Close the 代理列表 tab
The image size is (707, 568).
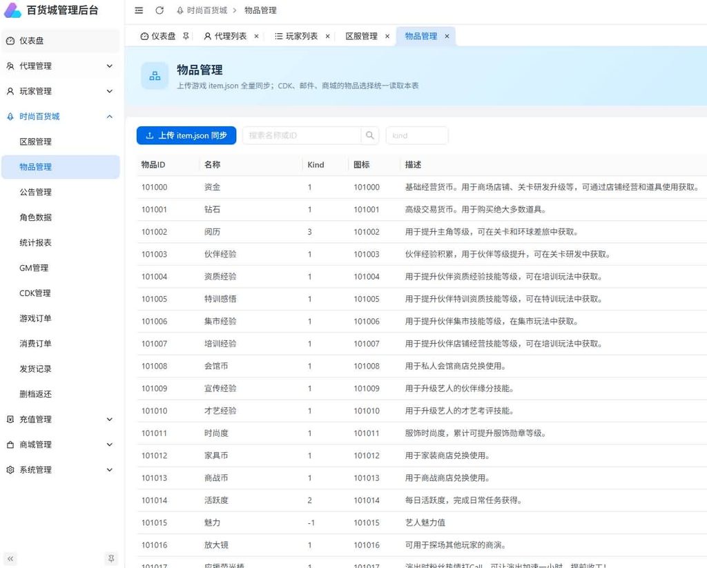pos(257,37)
